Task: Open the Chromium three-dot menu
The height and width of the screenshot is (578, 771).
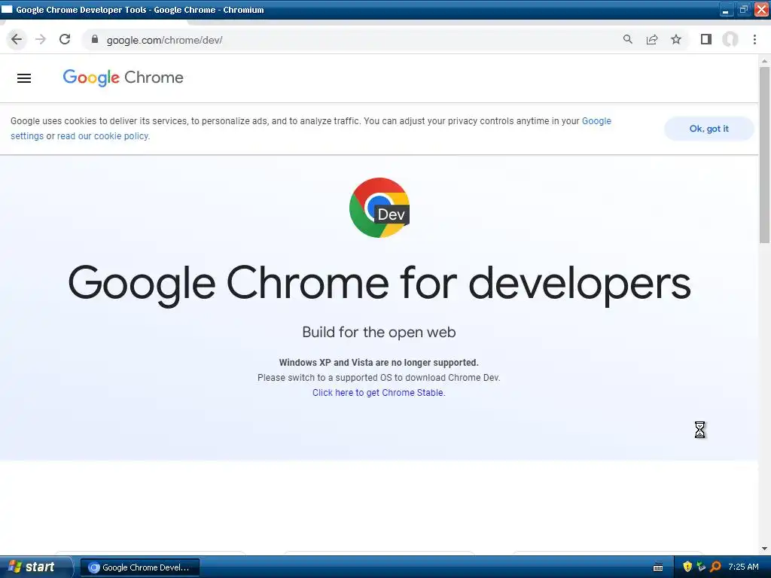Action: 754,39
